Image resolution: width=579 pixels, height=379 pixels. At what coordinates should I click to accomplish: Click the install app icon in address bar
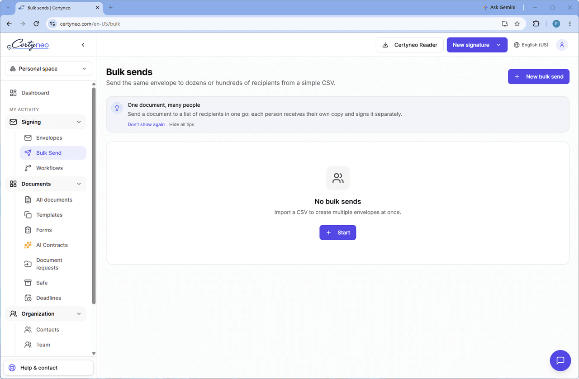click(505, 24)
